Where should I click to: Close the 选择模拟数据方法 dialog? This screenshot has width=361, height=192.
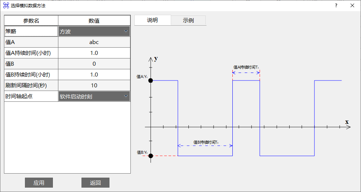(x=352, y=5)
